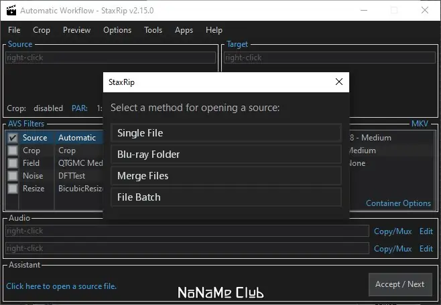Enable the Noise filter checkbox

pos(13,176)
